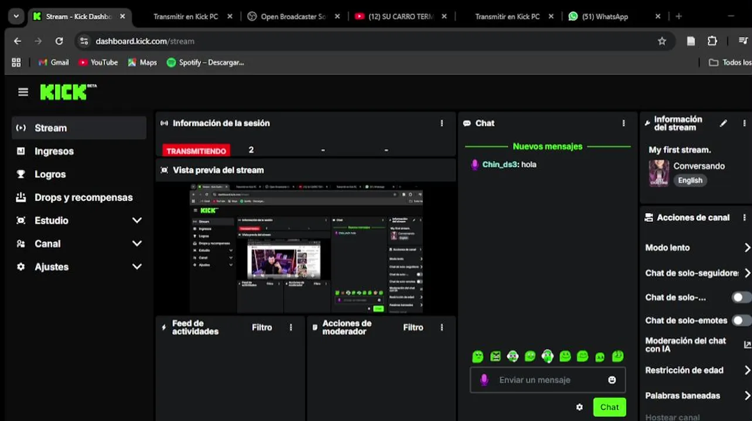Open the Chat panel three-dot menu
752x421 pixels.
click(x=624, y=123)
